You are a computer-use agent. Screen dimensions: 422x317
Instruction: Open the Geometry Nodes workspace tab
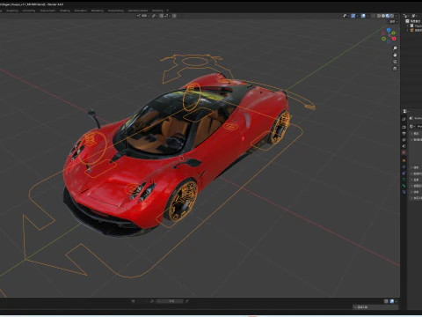coord(137,11)
